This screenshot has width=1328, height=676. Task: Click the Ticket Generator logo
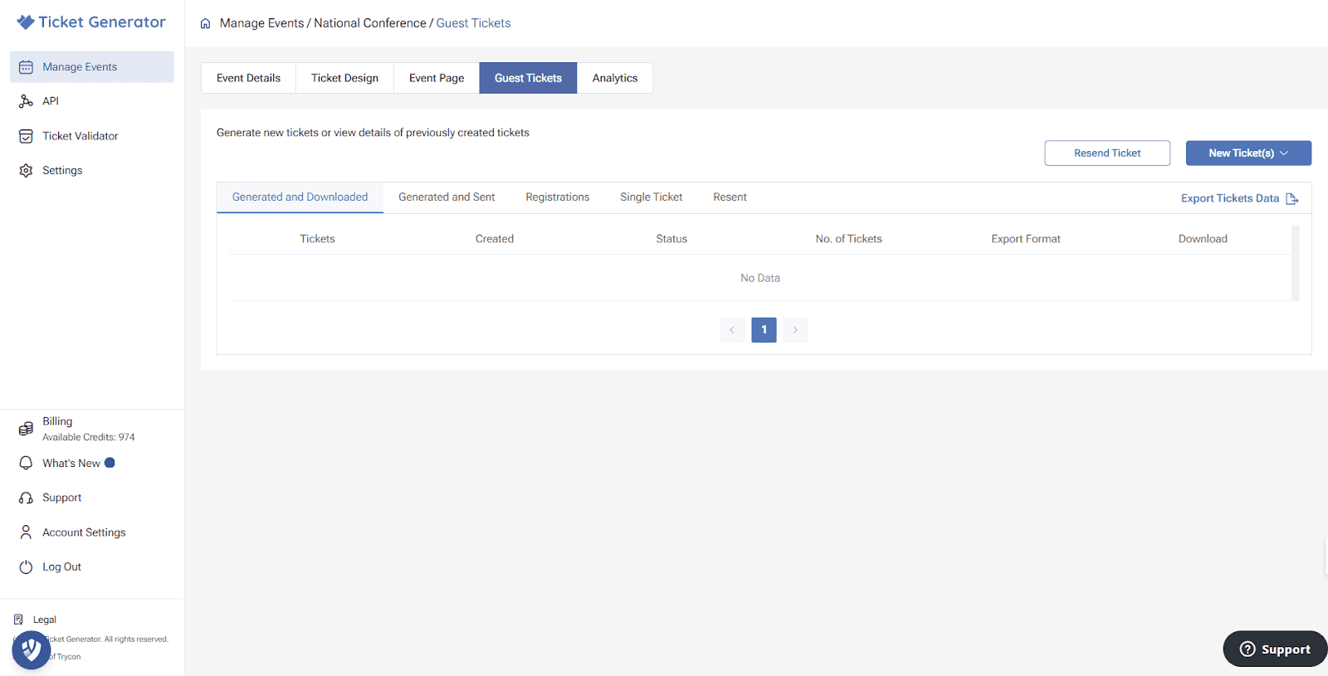click(91, 22)
